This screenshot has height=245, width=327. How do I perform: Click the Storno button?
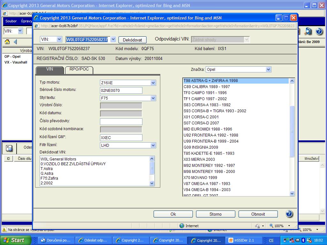tap(216, 214)
